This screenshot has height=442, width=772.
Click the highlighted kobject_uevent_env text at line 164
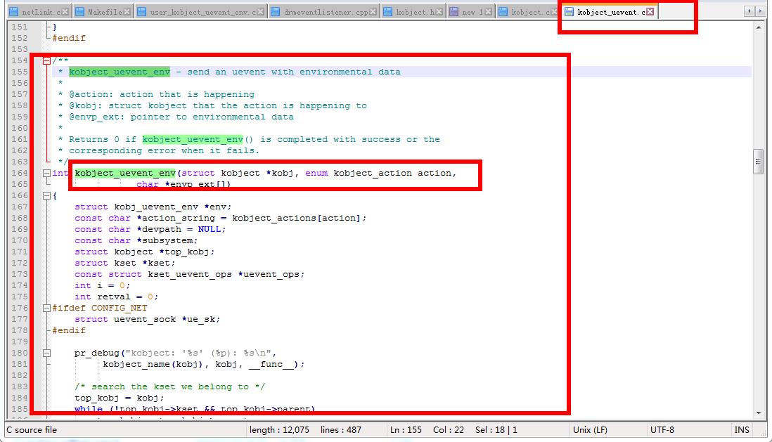coord(125,173)
